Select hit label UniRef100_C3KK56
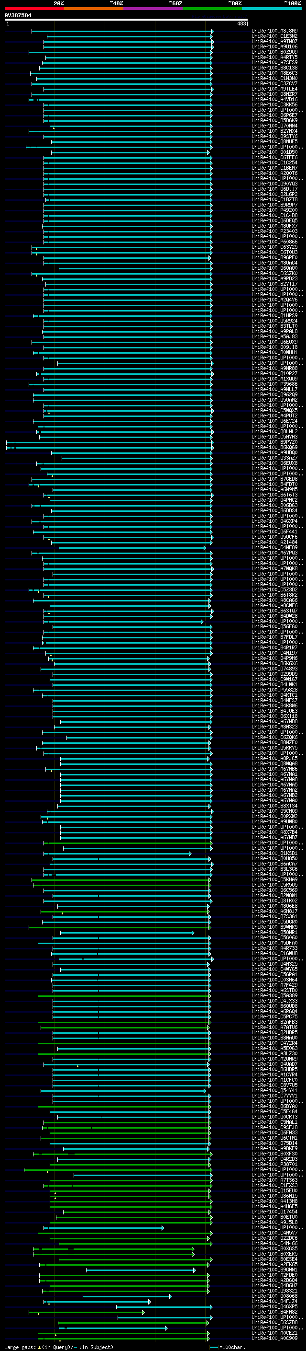The width and height of the screenshot is (306, 1351). point(274,104)
